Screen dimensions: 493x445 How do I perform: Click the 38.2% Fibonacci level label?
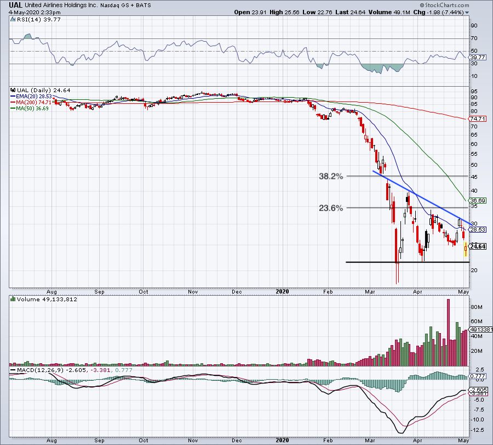pos(330,177)
